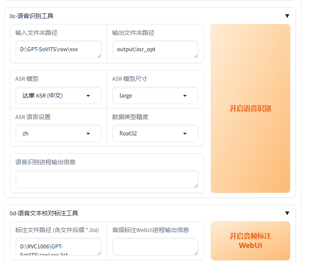Grab the resize handle of 输入文件夹路径 box
This screenshot has width=323, height=263.
(x=99, y=55)
